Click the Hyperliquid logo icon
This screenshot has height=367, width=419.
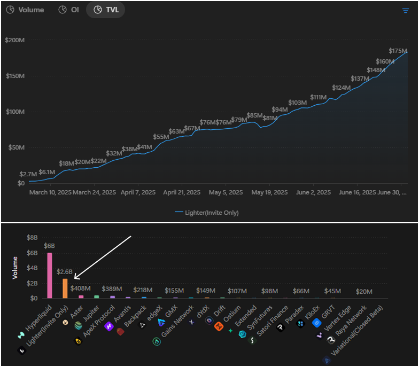click(21, 335)
